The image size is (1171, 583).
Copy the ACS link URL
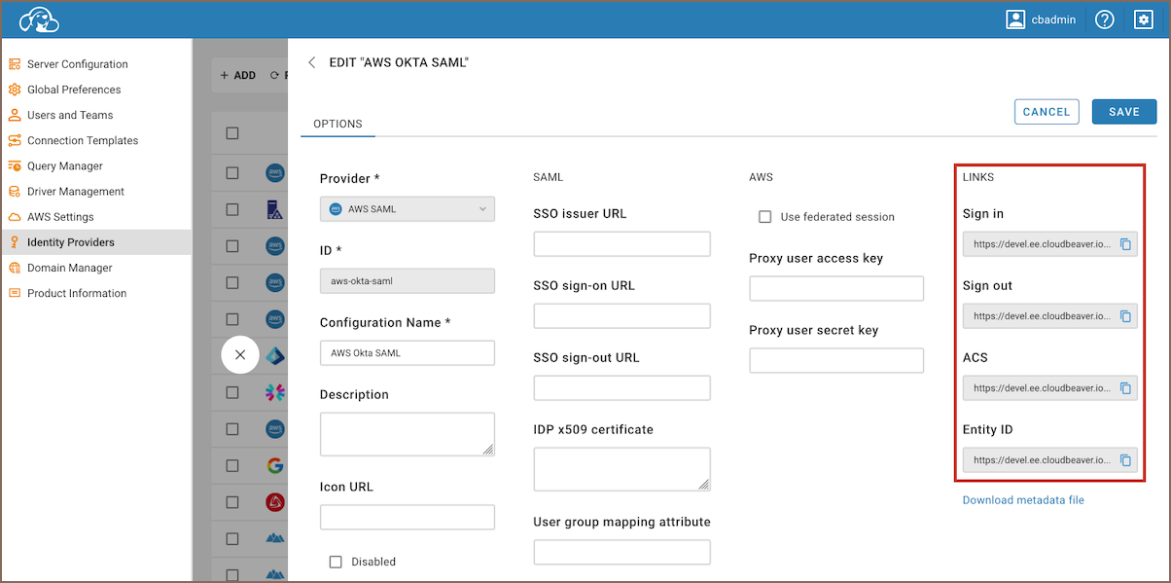click(1125, 388)
